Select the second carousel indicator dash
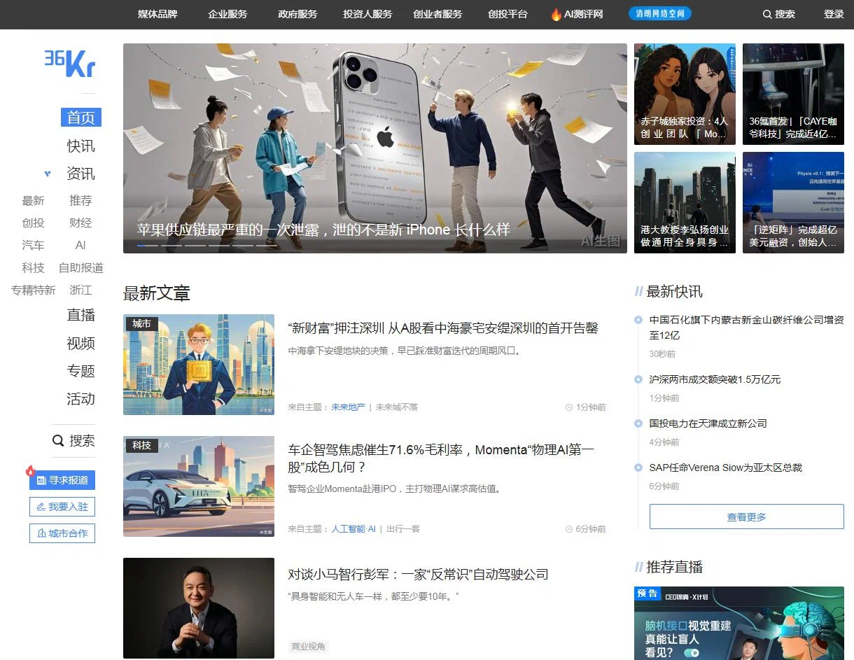This screenshot has width=854, height=660. click(x=171, y=246)
